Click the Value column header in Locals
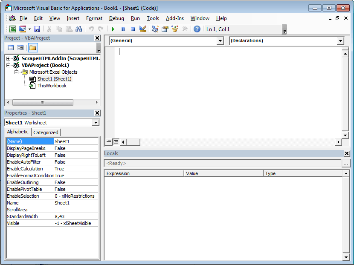The image size is (354, 265). pos(223,173)
